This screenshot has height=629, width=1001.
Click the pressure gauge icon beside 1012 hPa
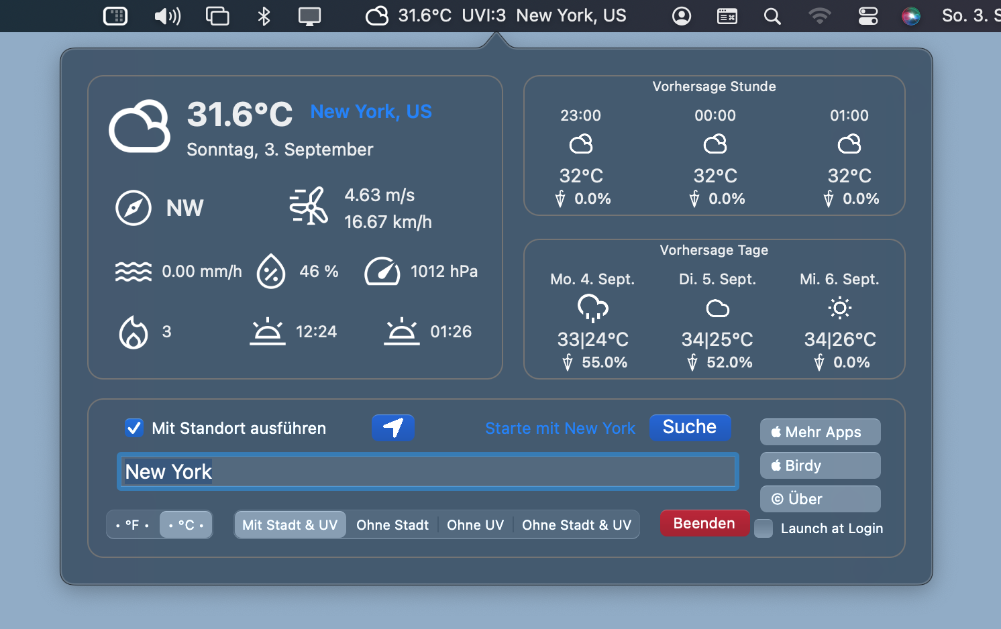pyautogui.click(x=382, y=271)
